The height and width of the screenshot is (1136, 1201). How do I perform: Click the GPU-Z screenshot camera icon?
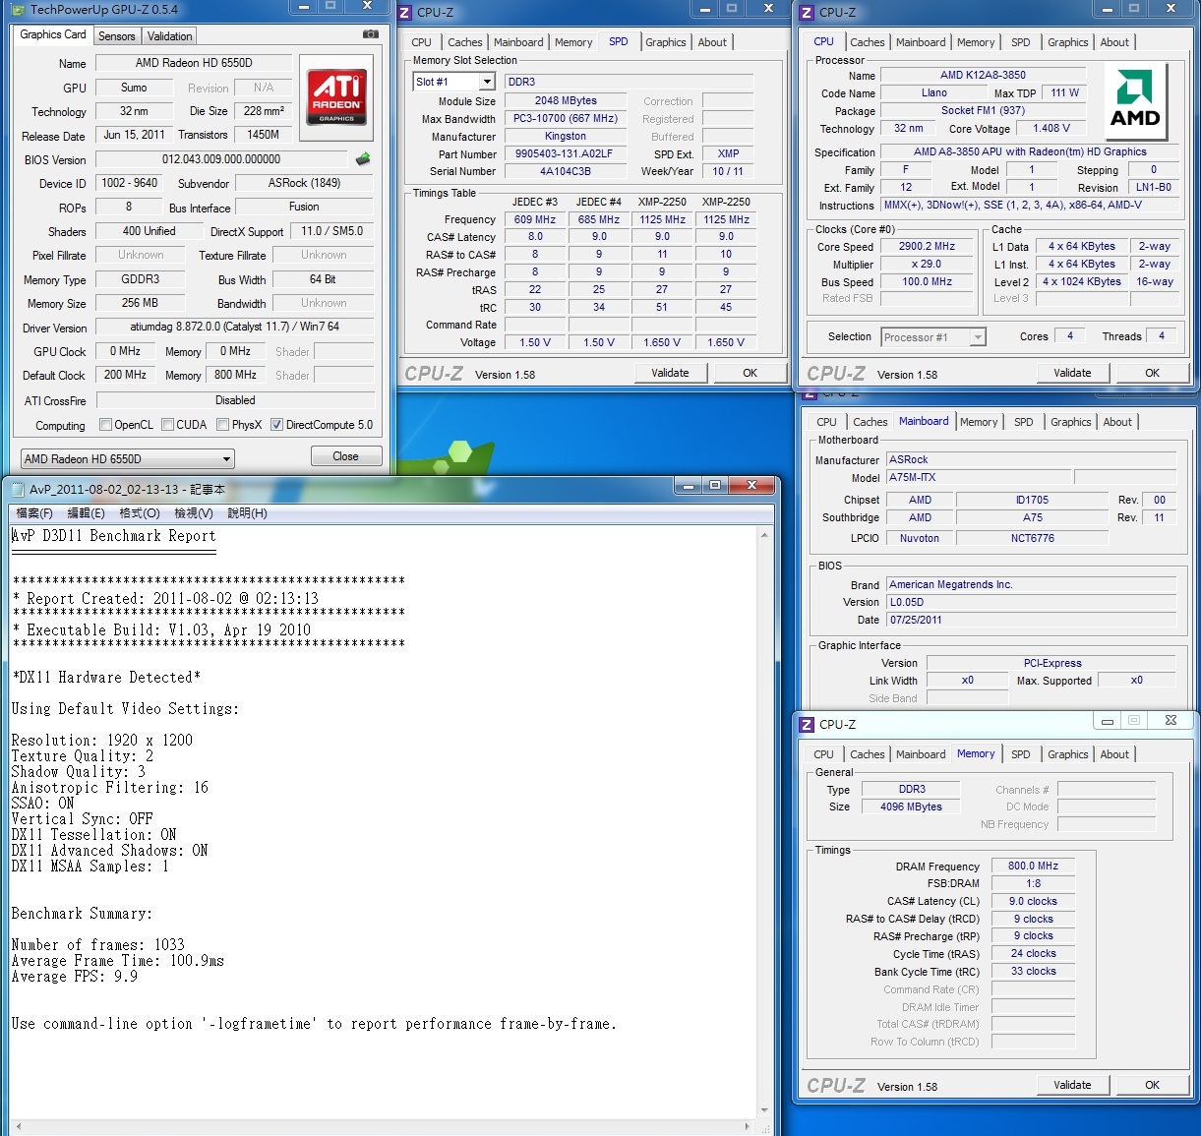(370, 34)
